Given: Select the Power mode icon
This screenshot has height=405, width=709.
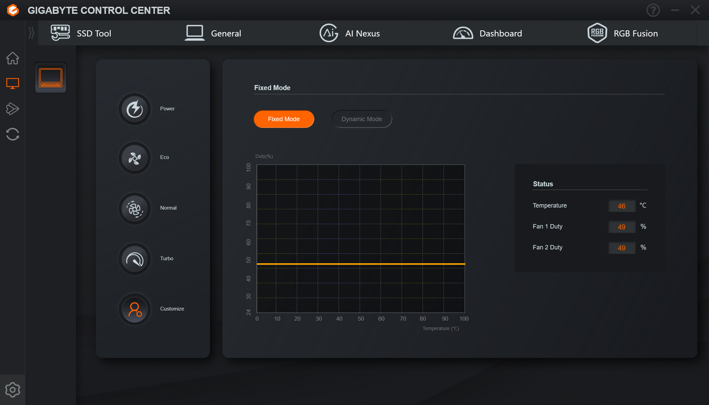Looking at the screenshot, I should point(135,109).
